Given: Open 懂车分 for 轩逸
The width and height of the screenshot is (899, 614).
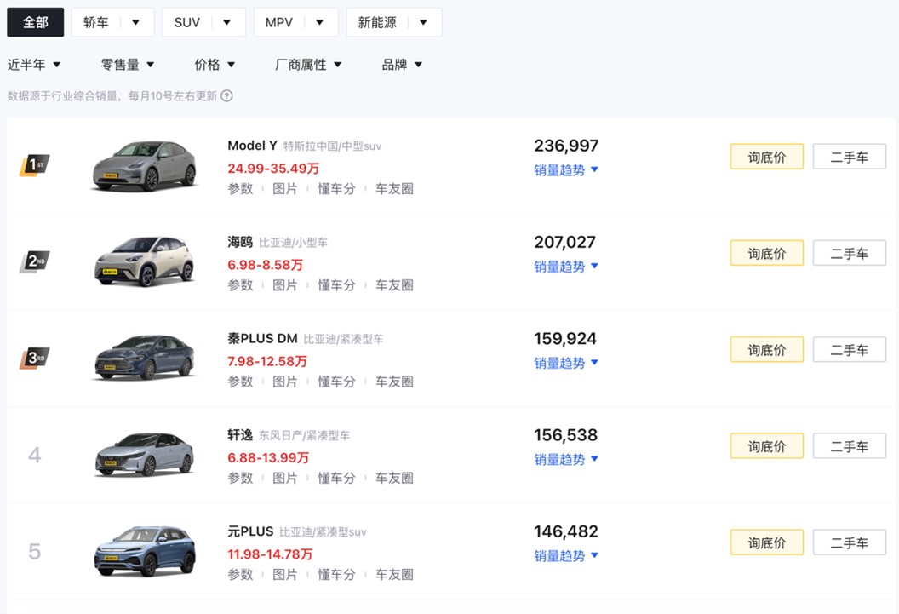Looking at the screenshot, I should 336,478.
